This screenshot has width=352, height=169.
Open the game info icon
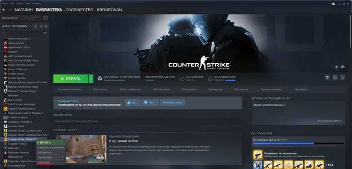[335, 77]
